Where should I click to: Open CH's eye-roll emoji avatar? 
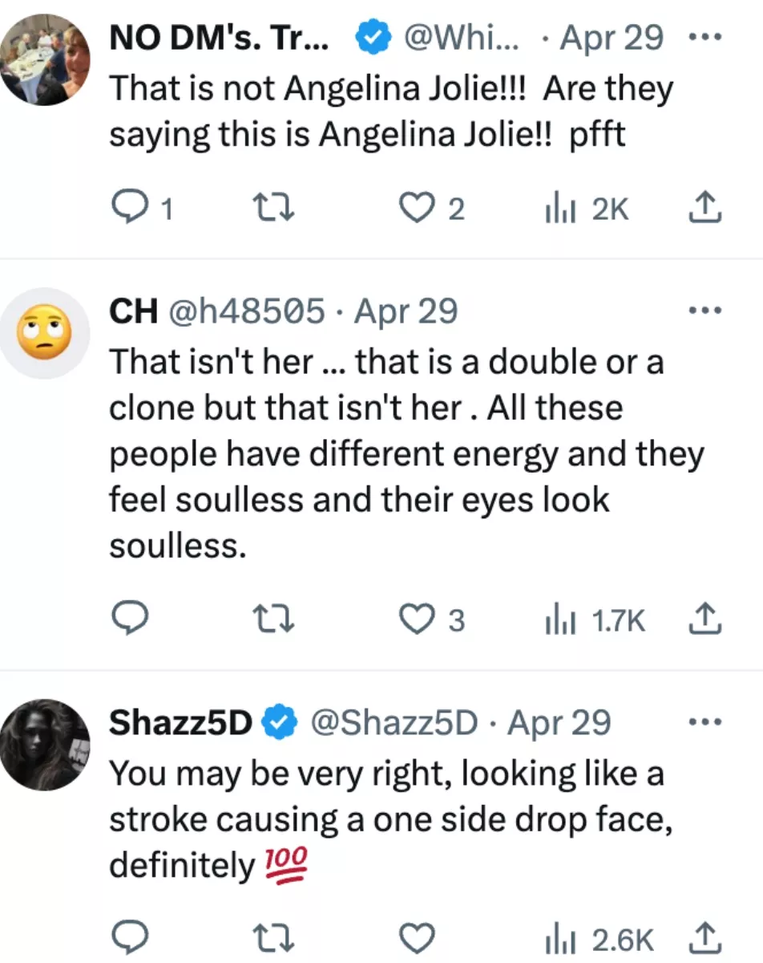click(x=46, y=333)
